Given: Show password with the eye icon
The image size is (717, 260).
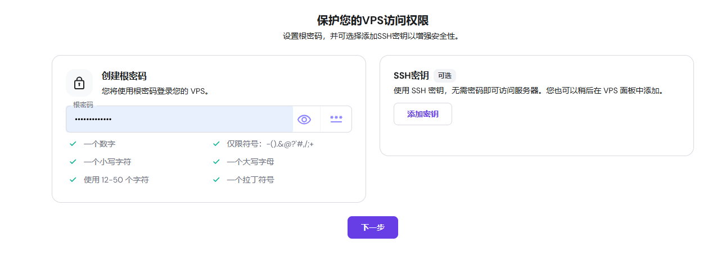Looking at the screenshot, I should click(304, 119).
